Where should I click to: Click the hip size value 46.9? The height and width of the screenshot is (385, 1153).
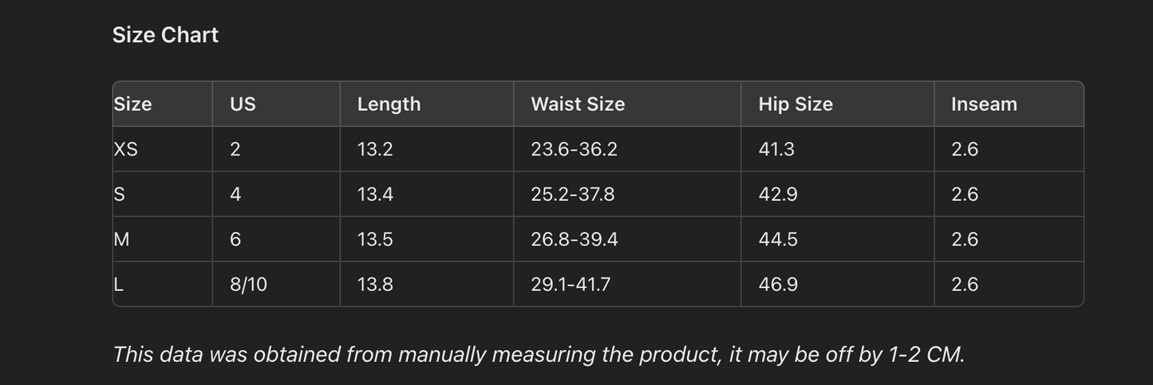coord(778,285)
